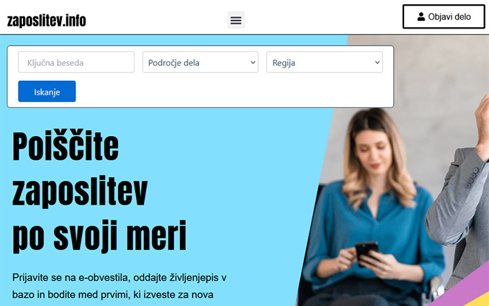
Task: Click the blue Iskanje search button
Action: [47, 92]
